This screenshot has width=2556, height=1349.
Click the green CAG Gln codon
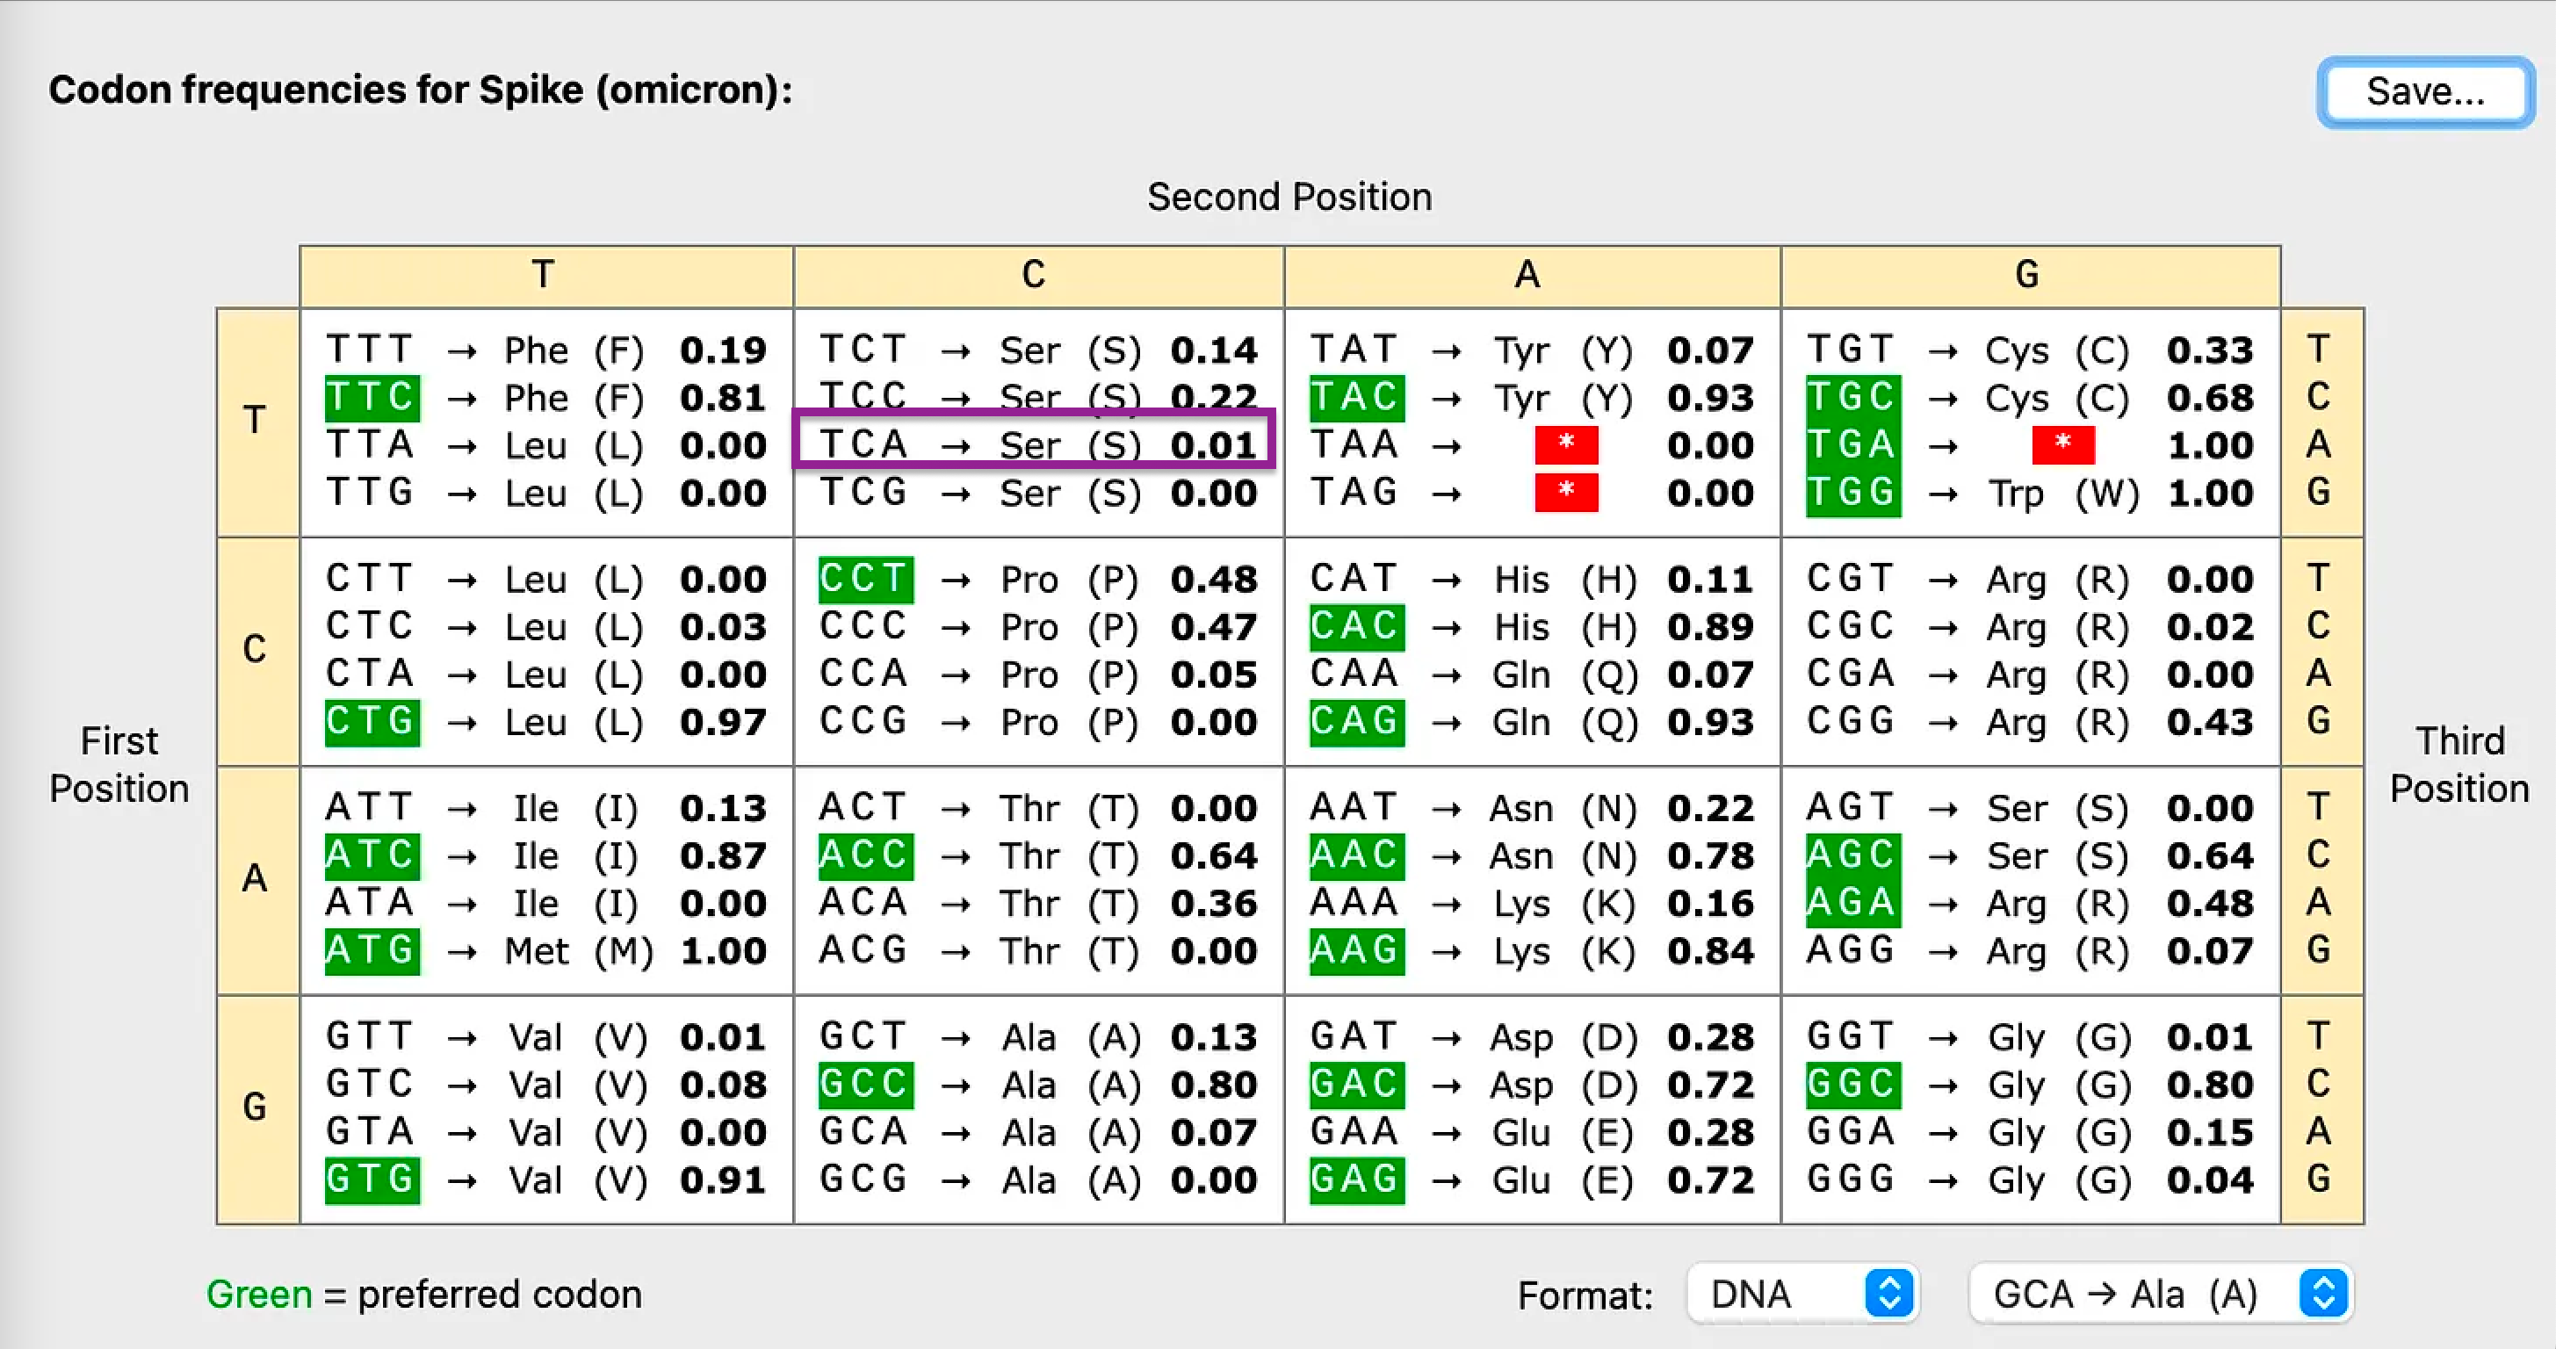[x=1355, y=722]
